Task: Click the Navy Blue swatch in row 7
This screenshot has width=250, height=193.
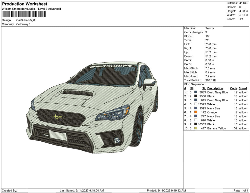Action: point(195,116)
